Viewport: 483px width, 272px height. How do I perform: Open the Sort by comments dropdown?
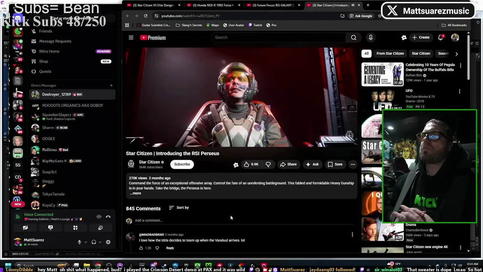click(179, 208)
